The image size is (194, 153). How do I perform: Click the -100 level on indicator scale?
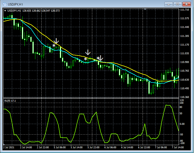click(182, 143)
